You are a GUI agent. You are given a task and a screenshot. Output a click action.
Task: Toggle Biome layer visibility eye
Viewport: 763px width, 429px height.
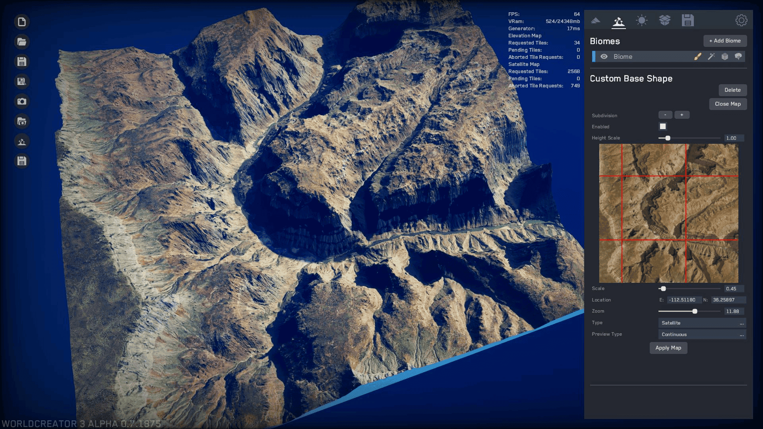(x=604, y=56)
